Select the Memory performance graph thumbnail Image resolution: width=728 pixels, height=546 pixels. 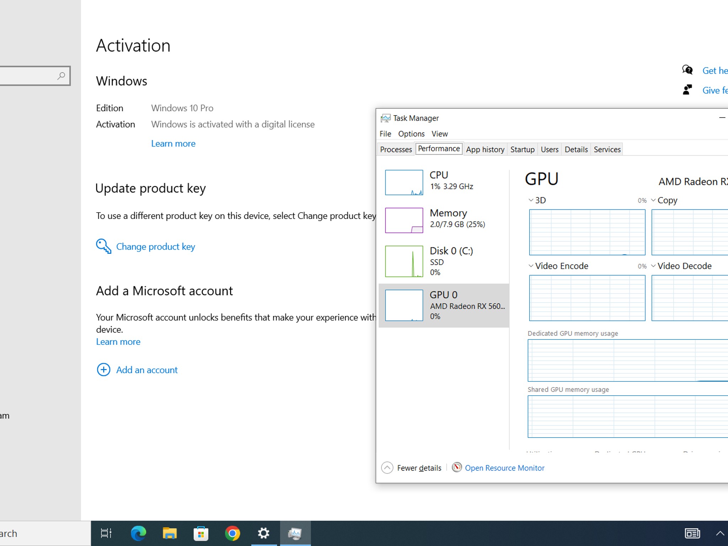pyautogui.click(x=404, y=220)
